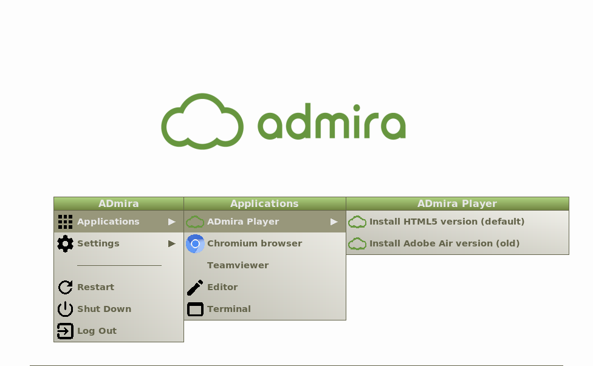Launch Teamviewer from Applications menu
The width and height of the screenshot is (593, 366).
click(265, 265)
